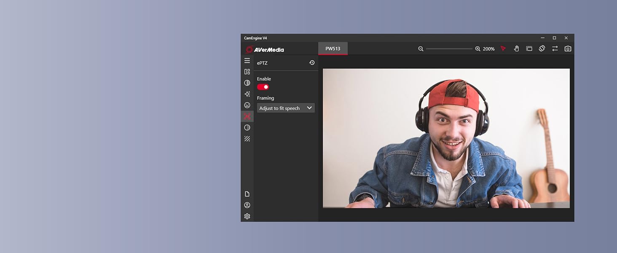
Task: Open the dotted circle icon in the sidebar
Action: coord(247,127)
